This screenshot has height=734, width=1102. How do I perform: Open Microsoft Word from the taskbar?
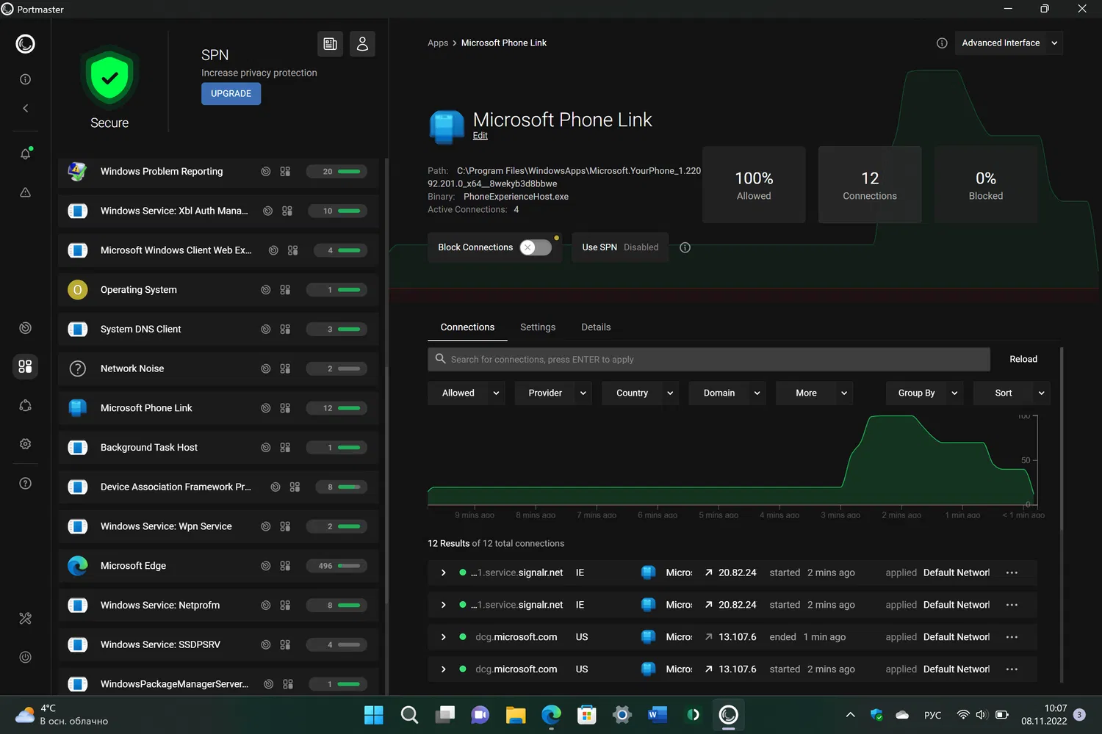(658, 715)
